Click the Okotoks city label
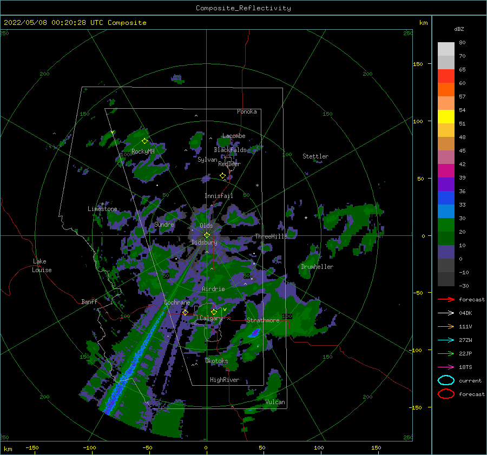 (x=216, y=361)
